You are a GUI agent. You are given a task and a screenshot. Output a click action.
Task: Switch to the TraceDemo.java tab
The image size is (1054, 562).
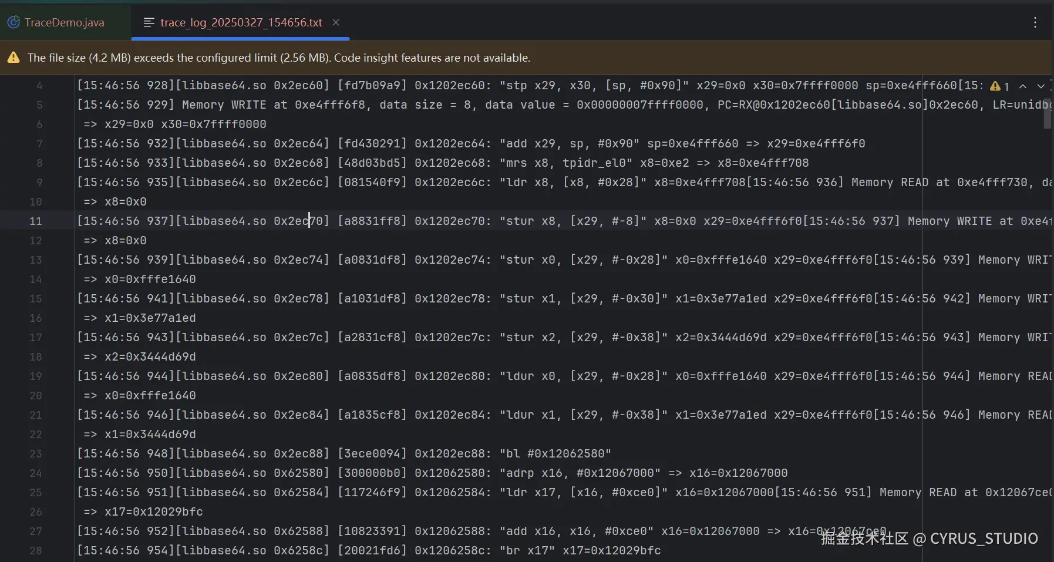(56, 22)
